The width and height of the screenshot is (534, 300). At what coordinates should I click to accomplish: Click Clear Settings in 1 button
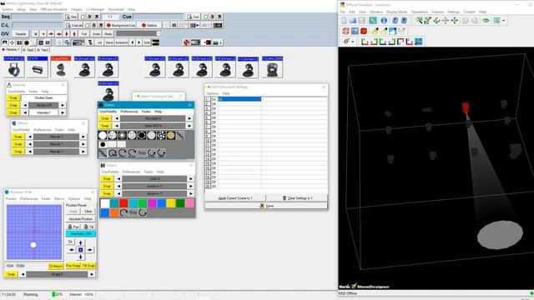[297, 198]
